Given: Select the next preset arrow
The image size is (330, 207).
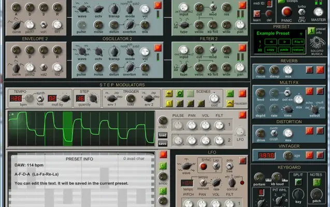Looking at the screenshot, I should [x=284, y=41].
